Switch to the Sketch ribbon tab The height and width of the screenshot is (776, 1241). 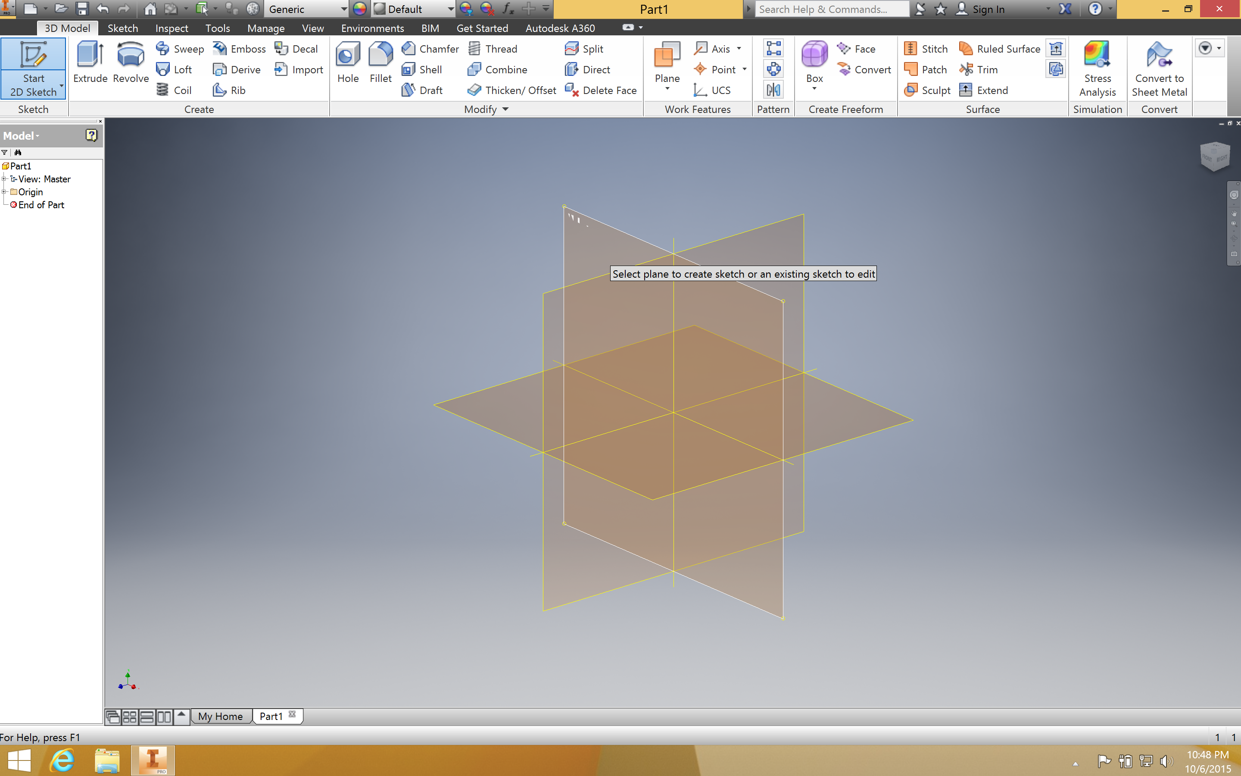(122, 28)
